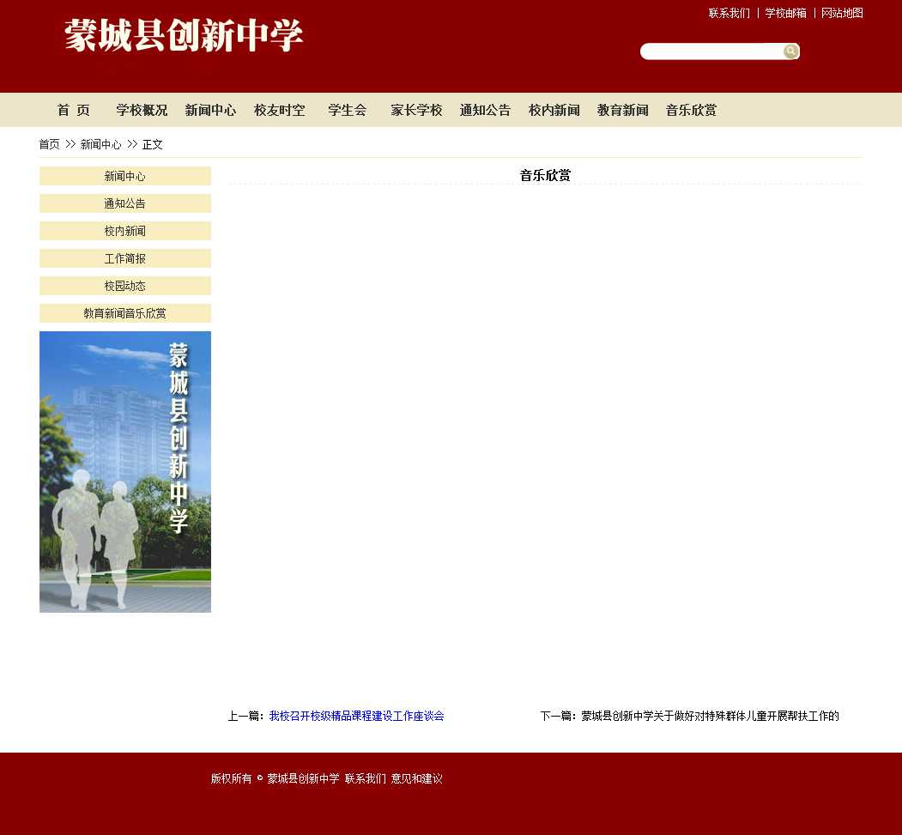Select 校友时空 in the navigation bar
902x835 pixels.
(279, 111)
